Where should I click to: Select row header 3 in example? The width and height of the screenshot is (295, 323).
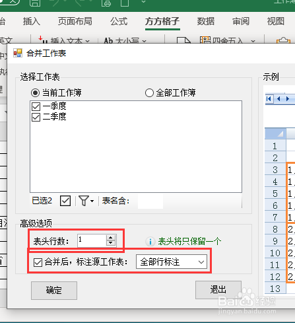point(275,170)
